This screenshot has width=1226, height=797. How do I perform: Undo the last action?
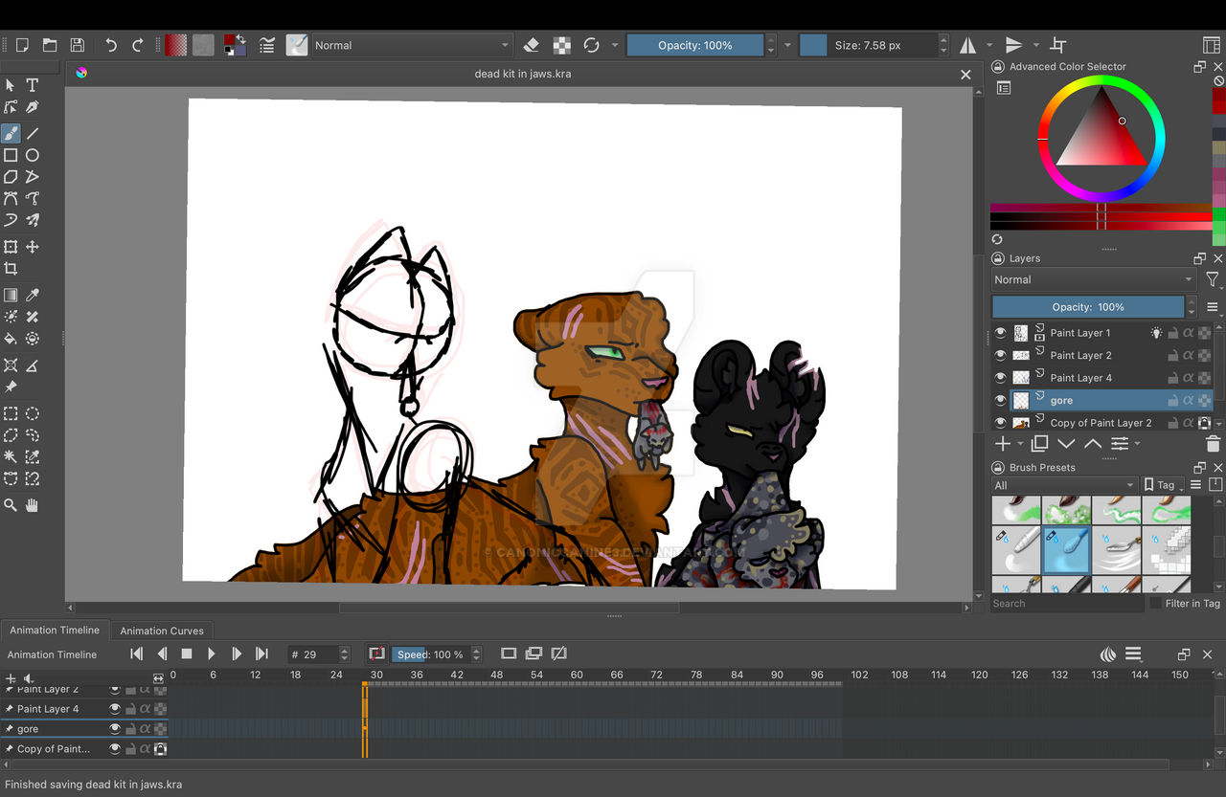point(111,45)
